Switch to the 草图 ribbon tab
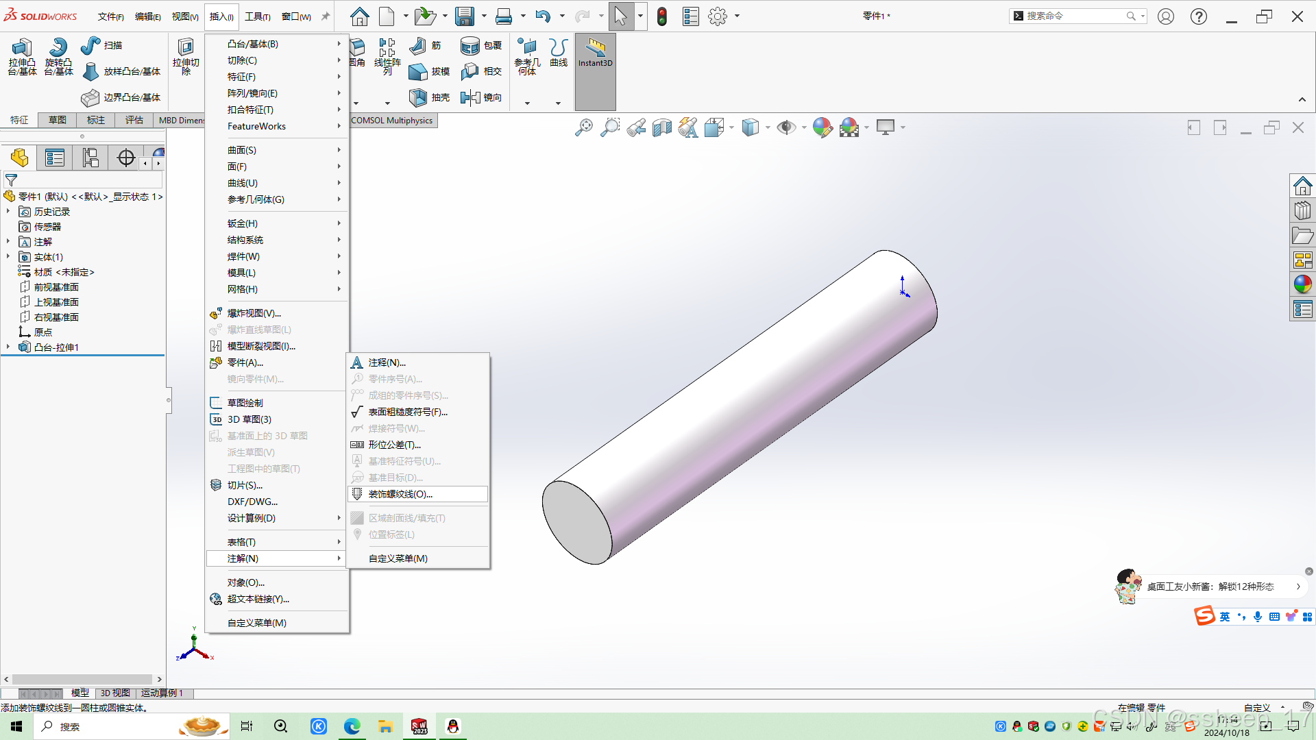This screenshot has height=740, width=1316. click(x=58, y=120)
